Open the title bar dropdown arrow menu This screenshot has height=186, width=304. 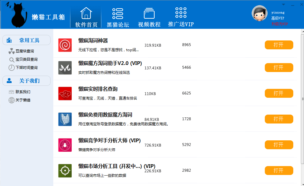click(x=283, y=5)
